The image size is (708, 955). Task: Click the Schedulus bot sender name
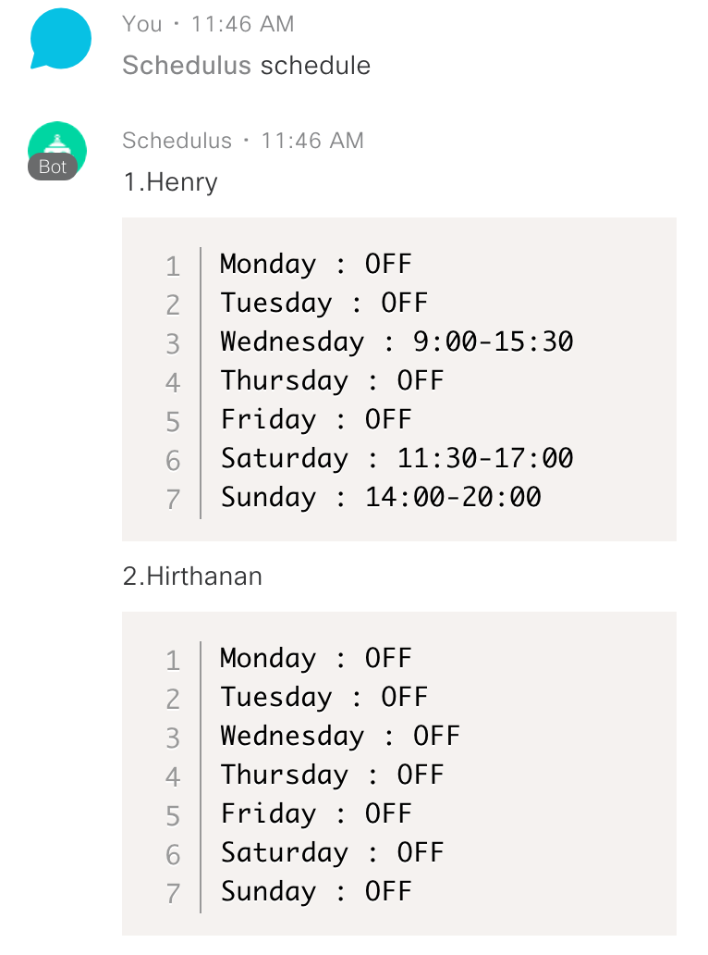(177, 141)
